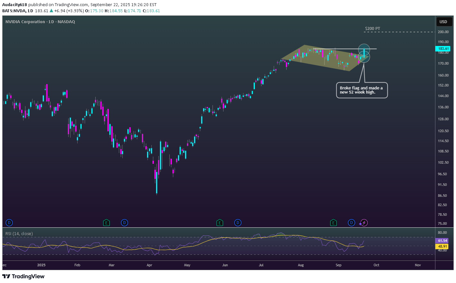Image resolution: width=456 pixels, height=283 pixels.
Task: Open the dividend D marker in September
Action: coord(351,223)
